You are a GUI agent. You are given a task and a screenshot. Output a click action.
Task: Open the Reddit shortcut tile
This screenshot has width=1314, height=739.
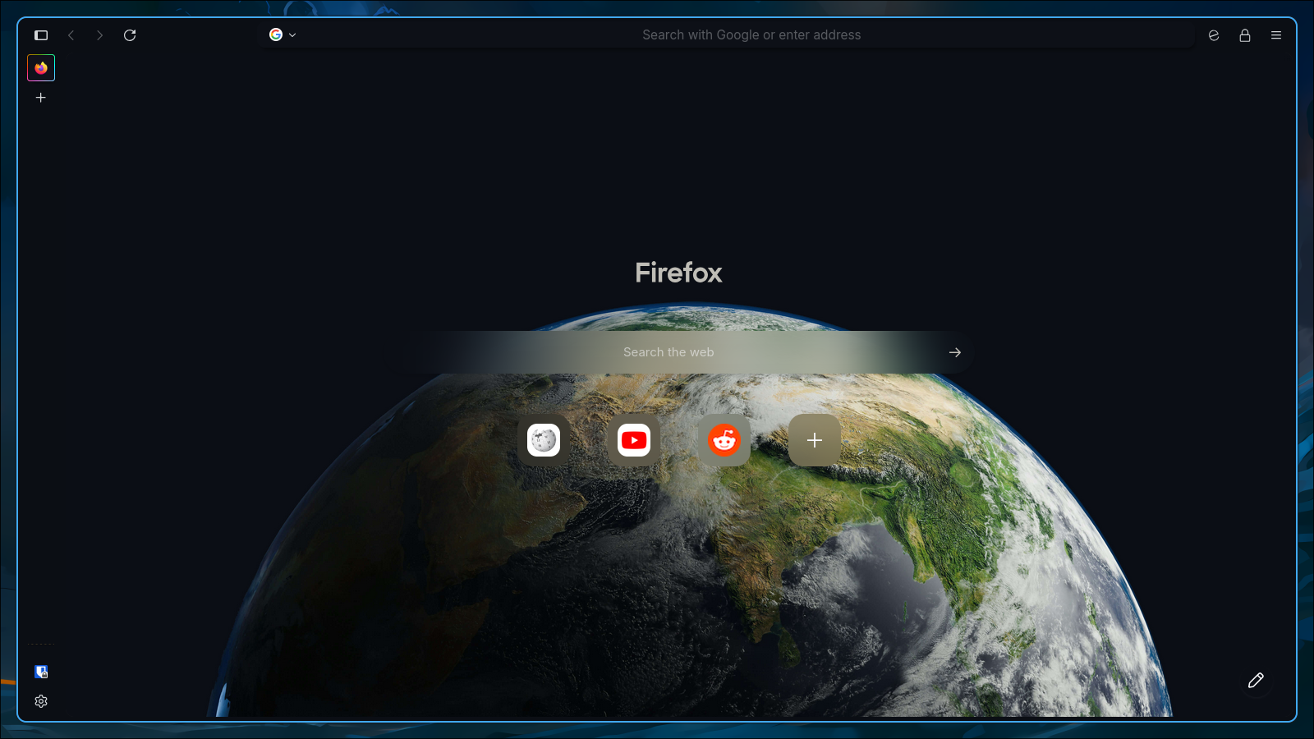coord(724,440)
